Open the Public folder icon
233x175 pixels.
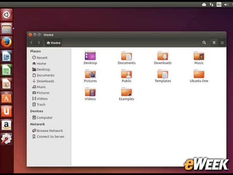pyautogui.click(x=126, y=76)
